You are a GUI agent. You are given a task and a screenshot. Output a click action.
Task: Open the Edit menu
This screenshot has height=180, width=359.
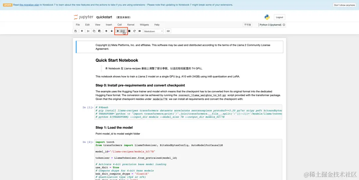[87, 25]
